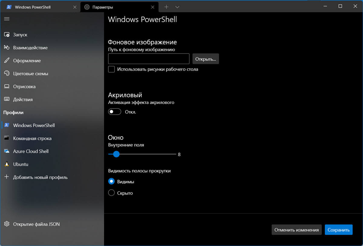Select the Видимы radio option
The width and height of the screenshot is (363, 246).
(x=111, y=182)
